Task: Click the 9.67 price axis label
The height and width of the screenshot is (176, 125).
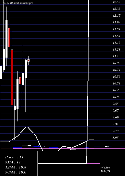Action: point(115,111)
